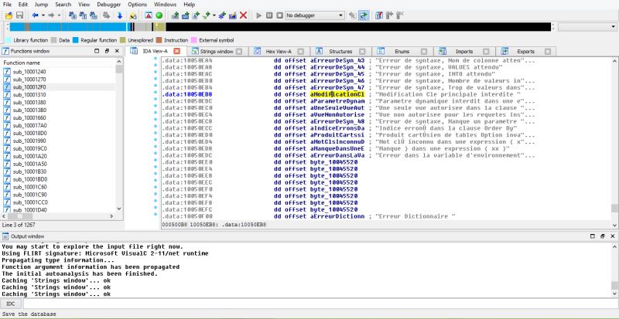Screen dimensions: 619x319
Task: Click the Unexplored olive legend swatch
Action: pos(123,40)
